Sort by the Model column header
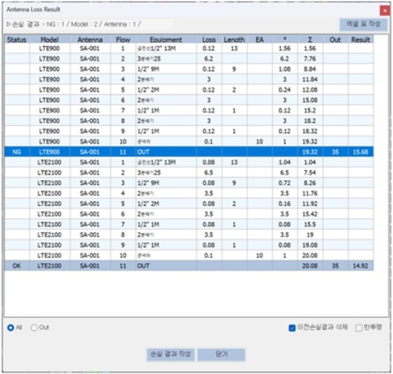Viewport: 393px width, 374px height. pyautogui.click(x=50, y=40)
